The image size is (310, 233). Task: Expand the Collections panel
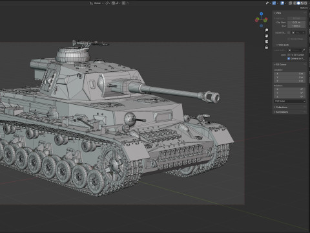coord(281,107)
